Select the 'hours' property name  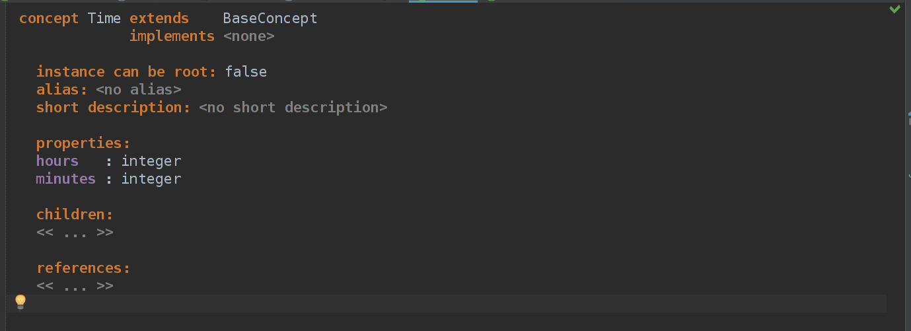coord(57,161)
